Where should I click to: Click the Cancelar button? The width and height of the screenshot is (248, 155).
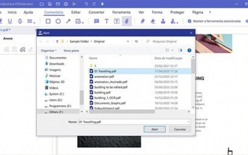(180, 129)
